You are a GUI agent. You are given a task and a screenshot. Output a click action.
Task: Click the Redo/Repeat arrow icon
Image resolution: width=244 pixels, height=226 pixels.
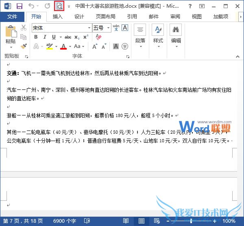click(47, 6)
